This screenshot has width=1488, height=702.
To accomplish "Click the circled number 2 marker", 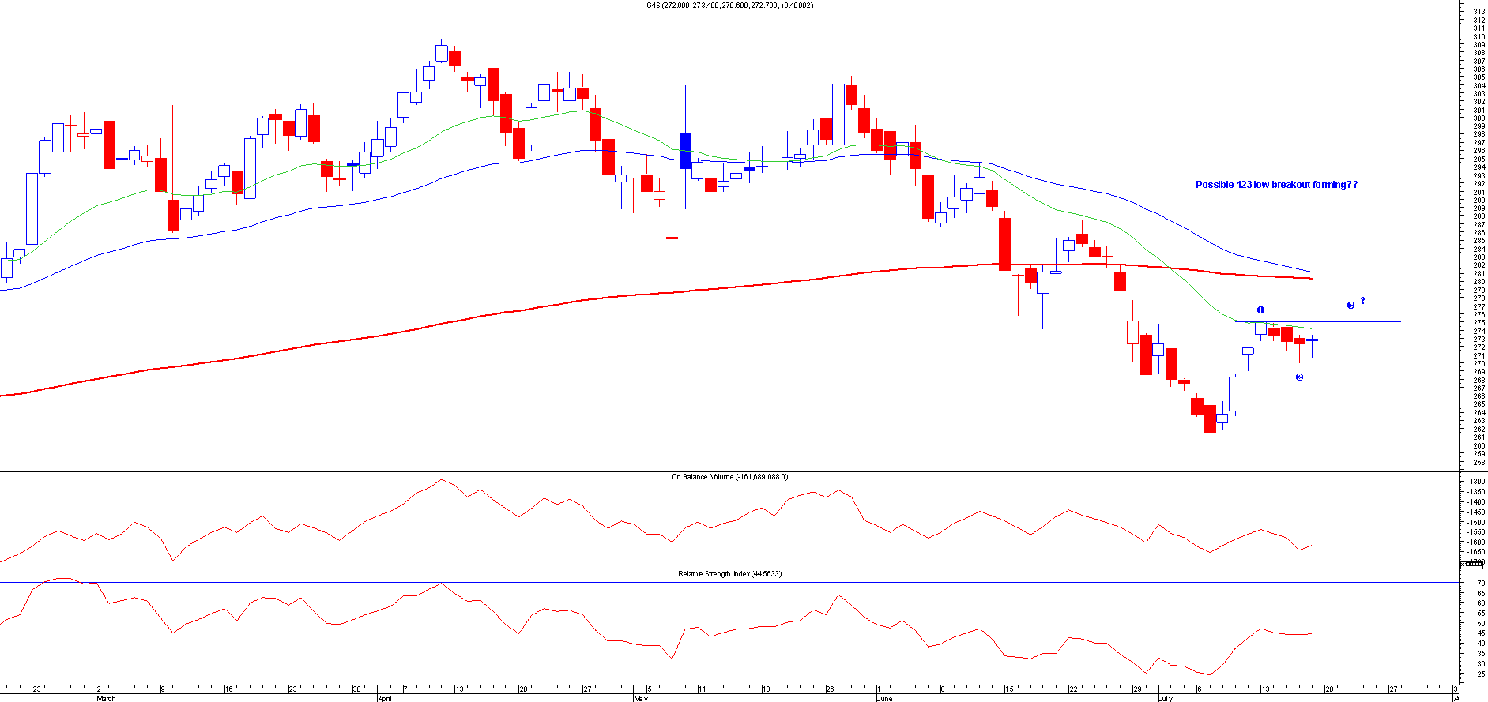I will (1299, 377).
